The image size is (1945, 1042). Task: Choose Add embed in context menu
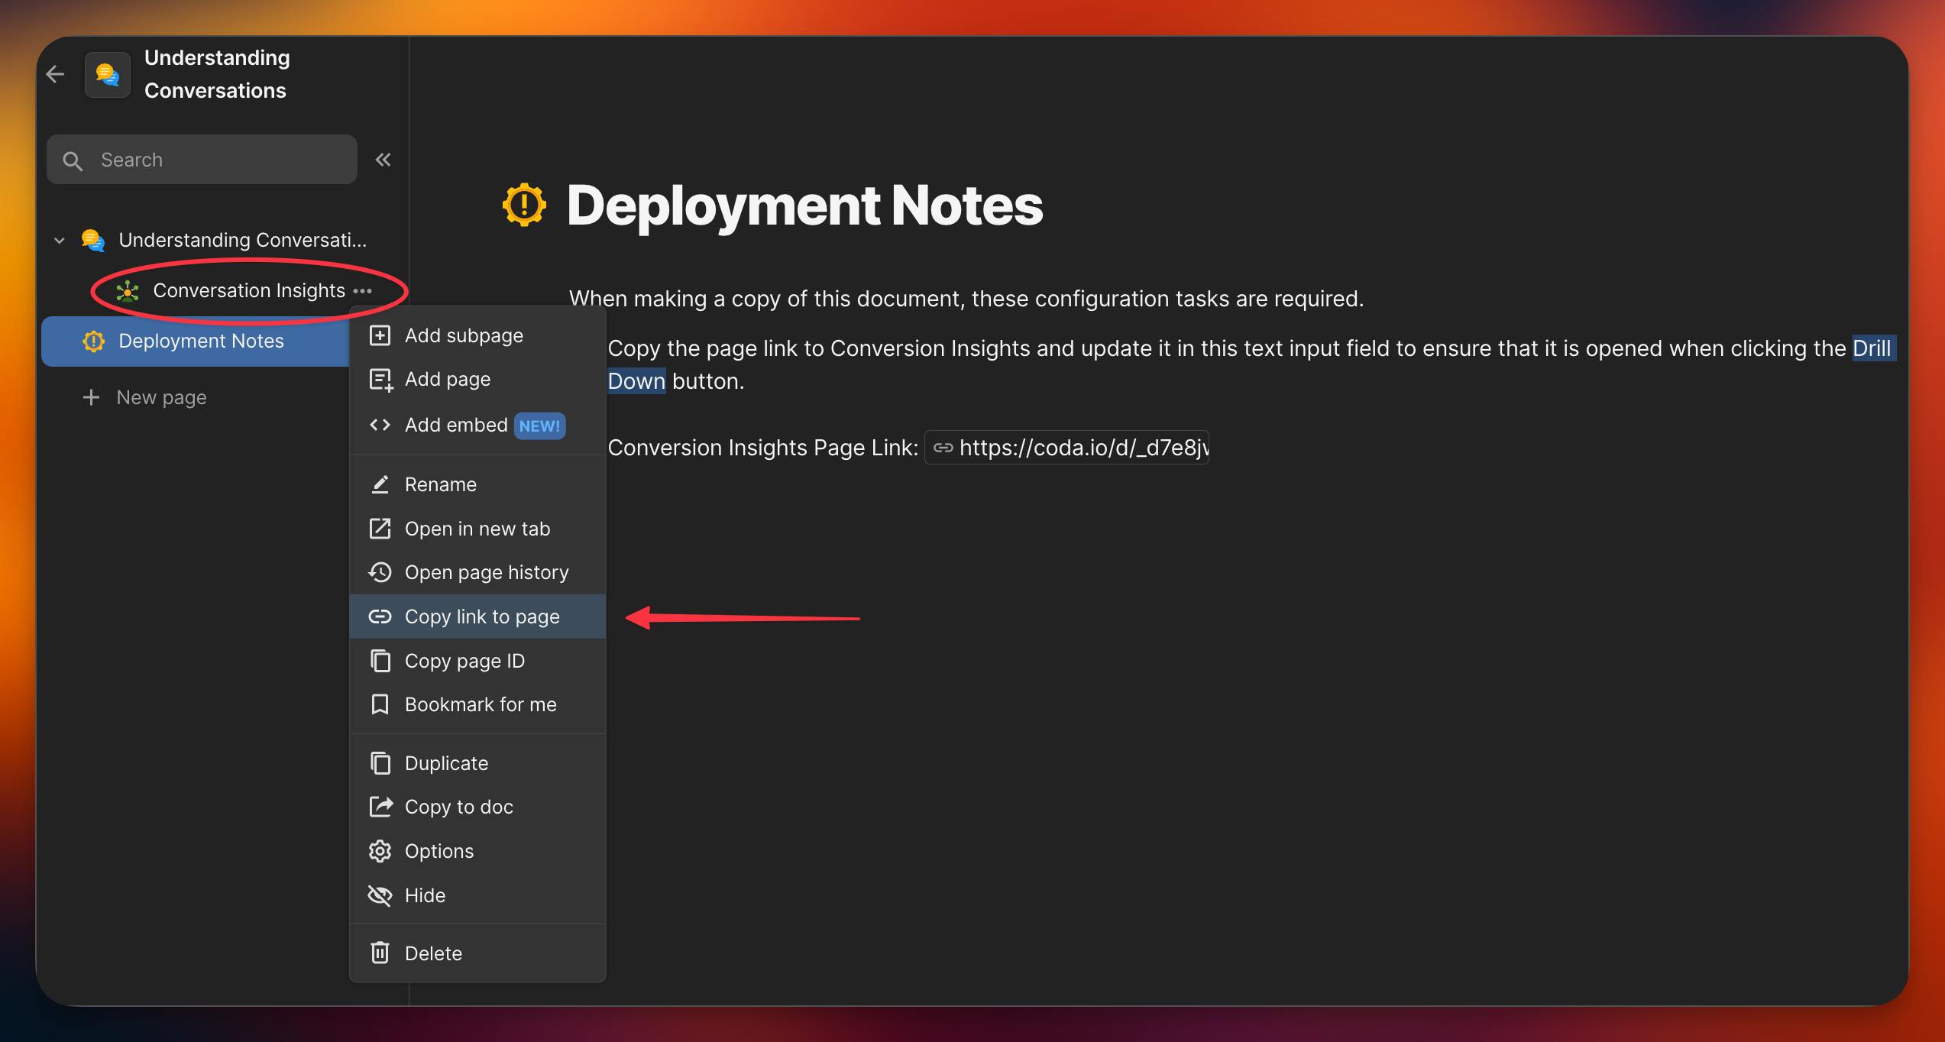coord(477,425)
